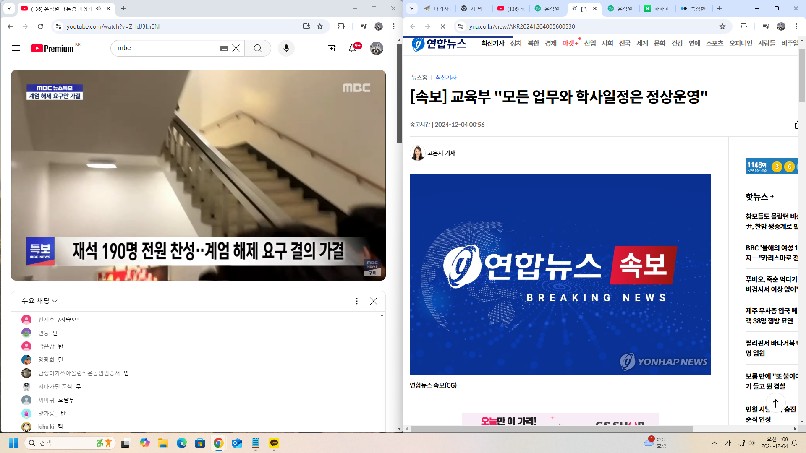Open Extensions in the Yonhap browser window
The image size is (806, 453).
pyautogui.click(x=743, y=26)
